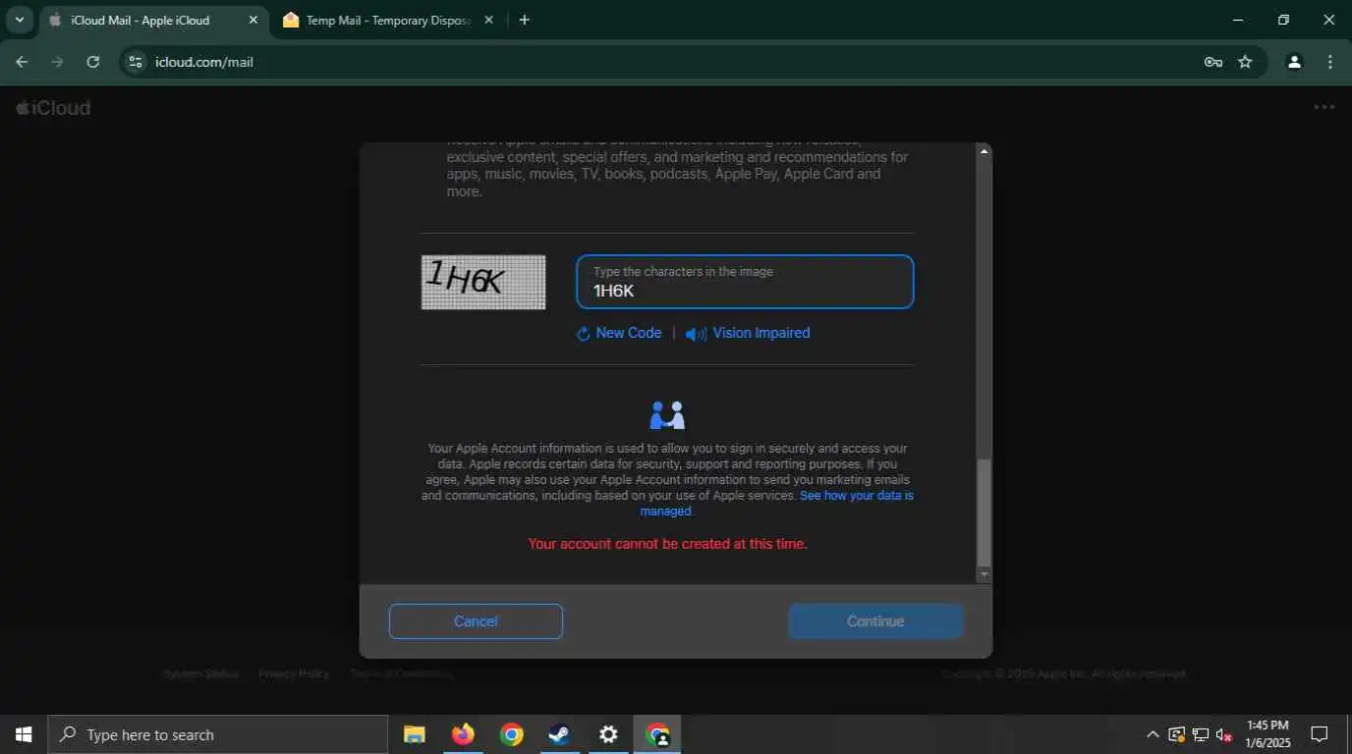Open a new browser tab
1352x754 pixels.
(x=524, y=20)
